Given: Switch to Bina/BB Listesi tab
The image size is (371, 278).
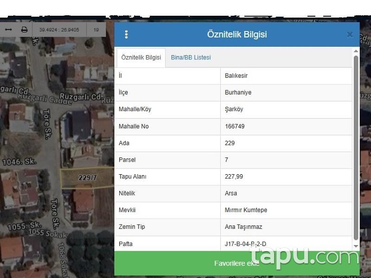Looking at the screenshot, I should point(191,57).
